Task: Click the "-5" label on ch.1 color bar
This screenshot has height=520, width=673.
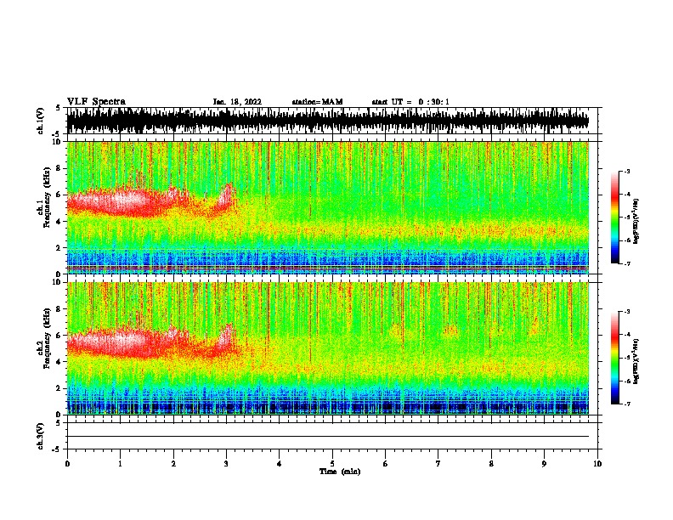Action: click(x=626, y=218)
